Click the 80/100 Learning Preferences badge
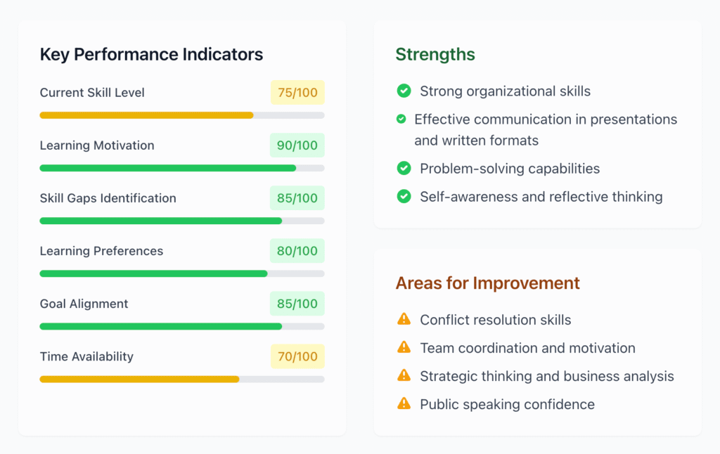Image resolution: width=720 pixels, height=454 pixels. (x=297, y=251)
